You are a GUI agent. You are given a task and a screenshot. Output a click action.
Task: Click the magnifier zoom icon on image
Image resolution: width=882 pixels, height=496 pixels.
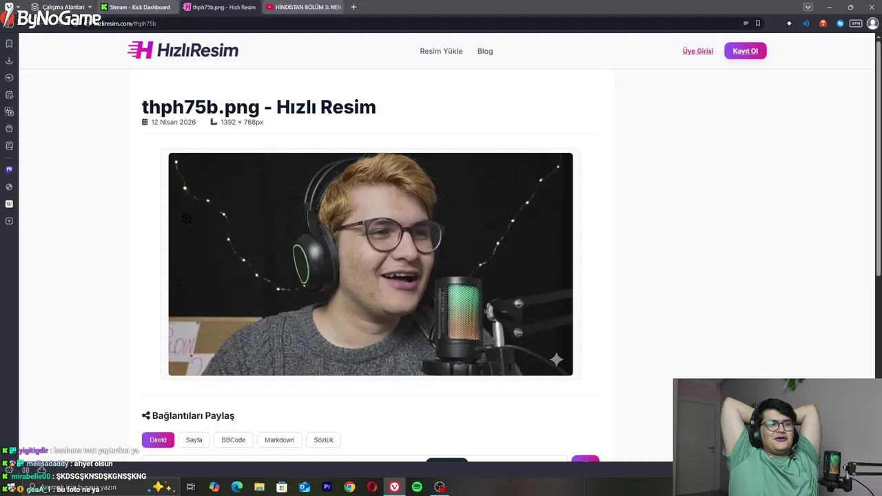pyautogui.click(x=187, y=219)
